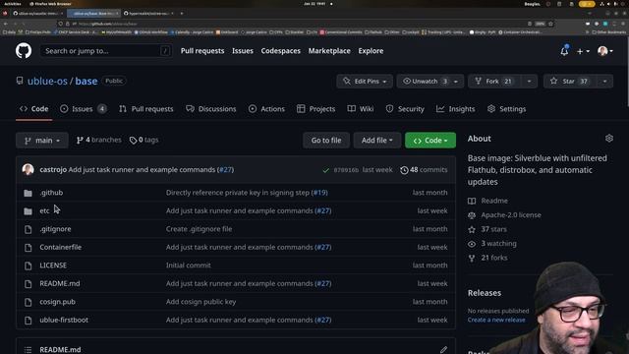Open the GitHub home logo

coord(24,51)
